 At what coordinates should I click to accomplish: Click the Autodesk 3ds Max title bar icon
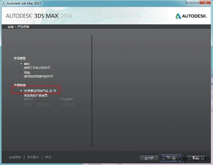(4, 3)
